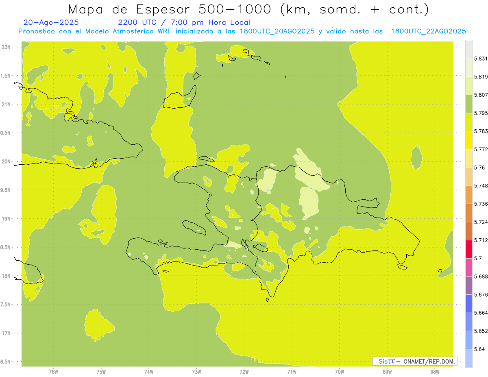Click the 72W longitude axis label
This screenshot has height=377, width=488.
tap(244, 372)
